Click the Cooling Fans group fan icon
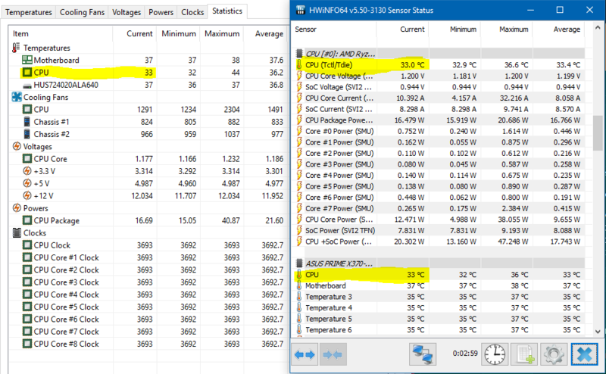The width and height of the screenshot is (606, 374). click(x=18, y=97)
